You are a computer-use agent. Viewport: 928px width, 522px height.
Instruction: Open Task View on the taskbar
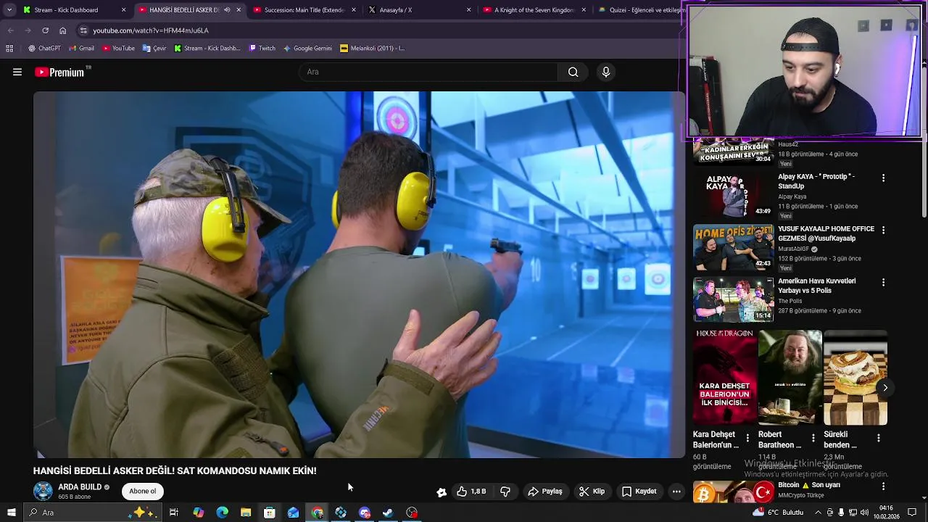(174, 513)
